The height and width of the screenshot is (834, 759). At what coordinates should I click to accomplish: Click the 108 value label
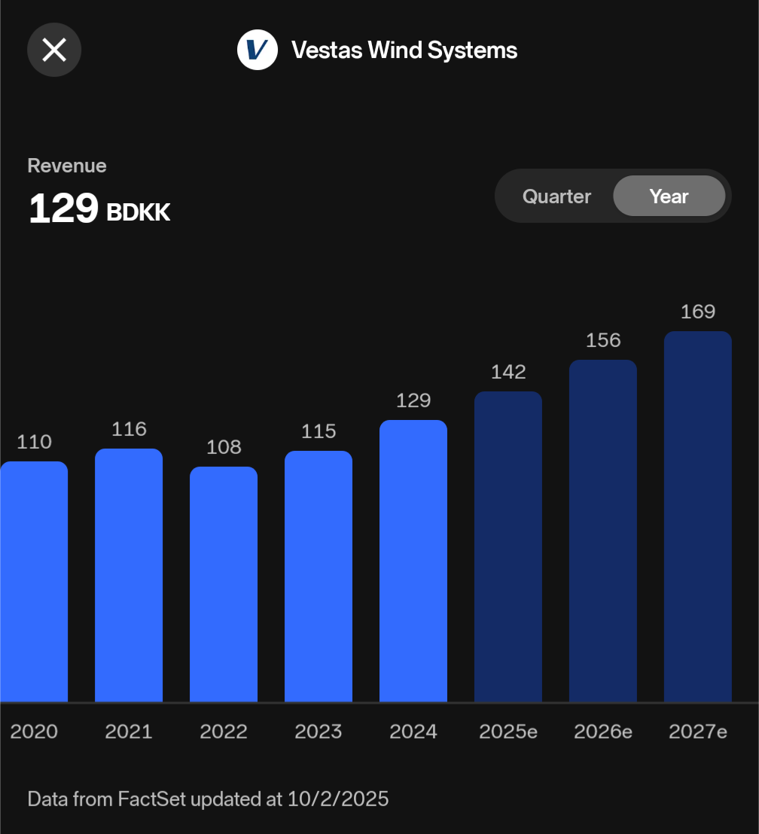click(224, 447)
